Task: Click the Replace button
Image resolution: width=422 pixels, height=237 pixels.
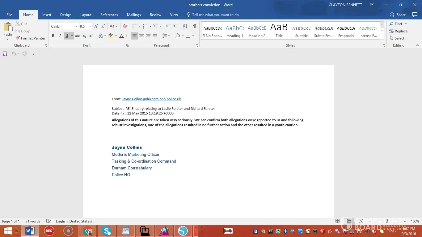Action: 398,31
